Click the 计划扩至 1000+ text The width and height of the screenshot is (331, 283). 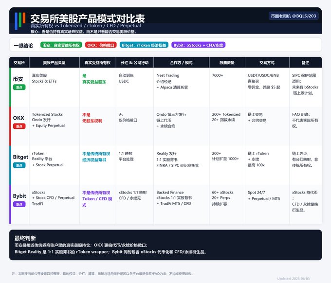pyautogui.click(x=225, y=159)
